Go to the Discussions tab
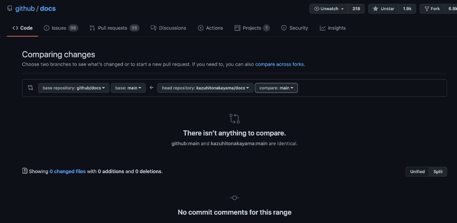The width and height of the screenshot is (457, 223). point(168,28)
